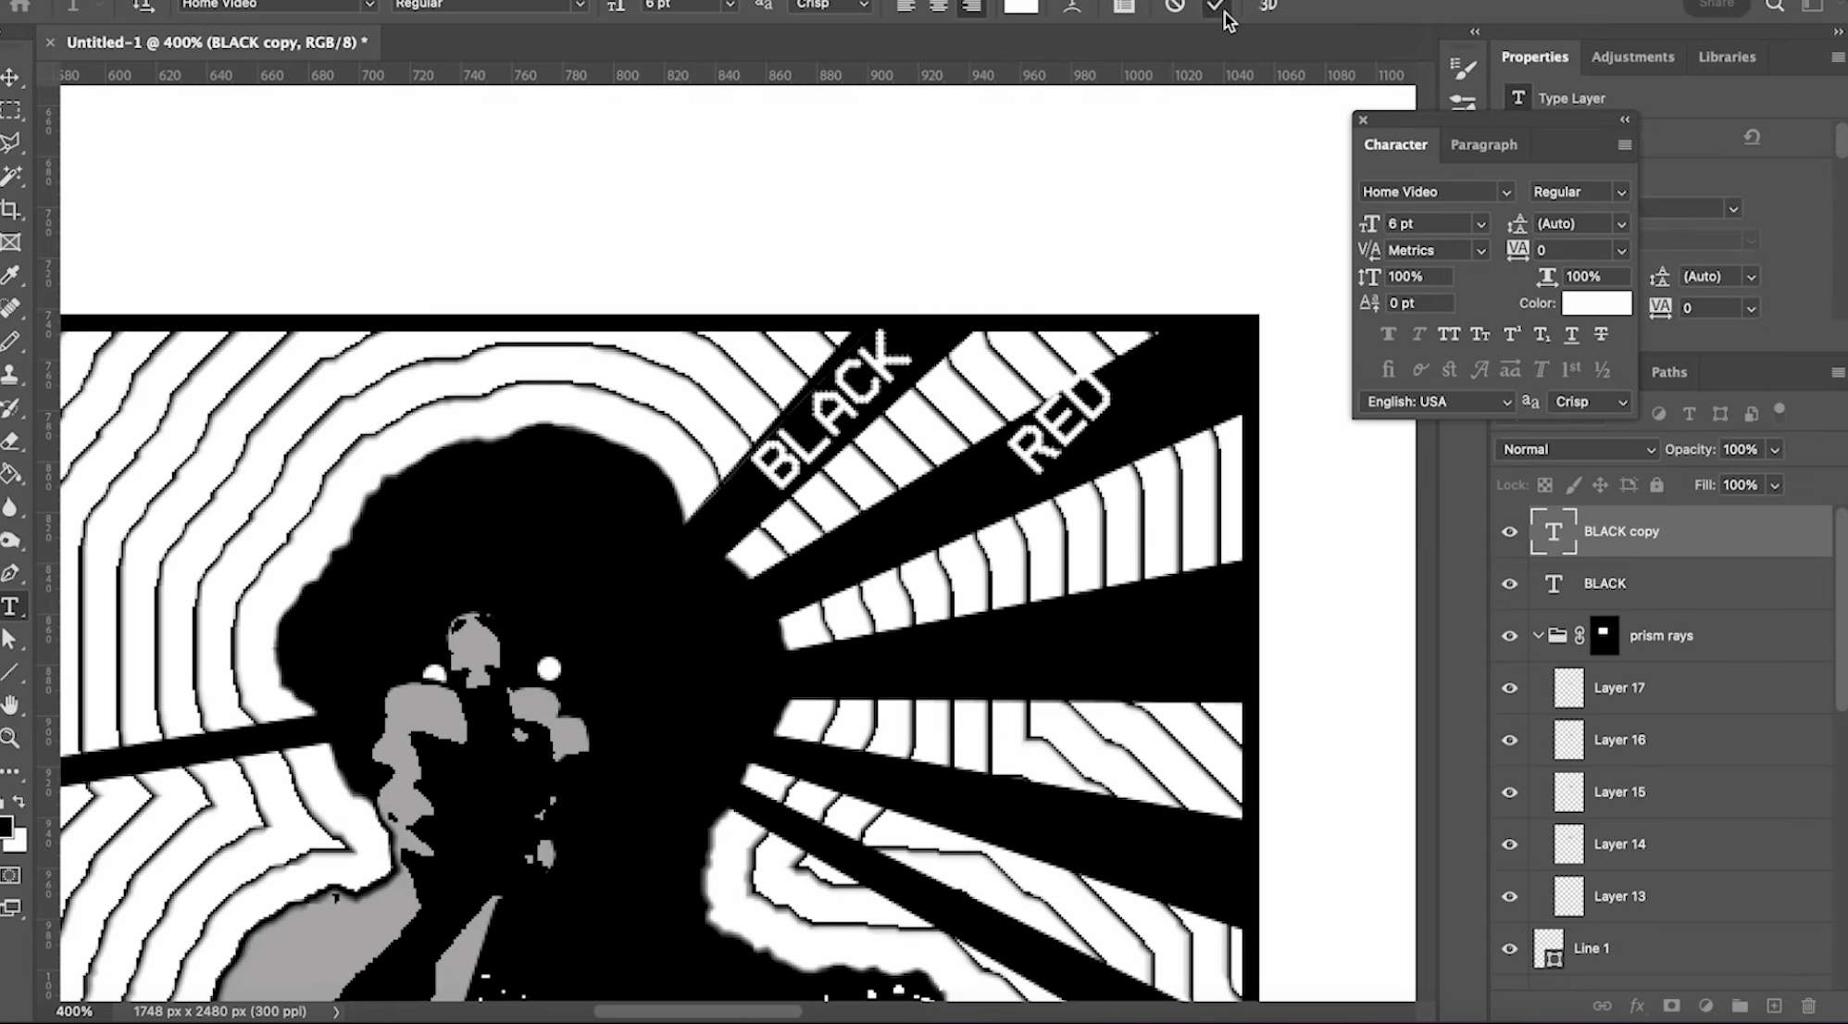Select the Path Selection tool
Image resolution: width=1848 pixels, height=1024 pixels.
[x=11, y=639]
